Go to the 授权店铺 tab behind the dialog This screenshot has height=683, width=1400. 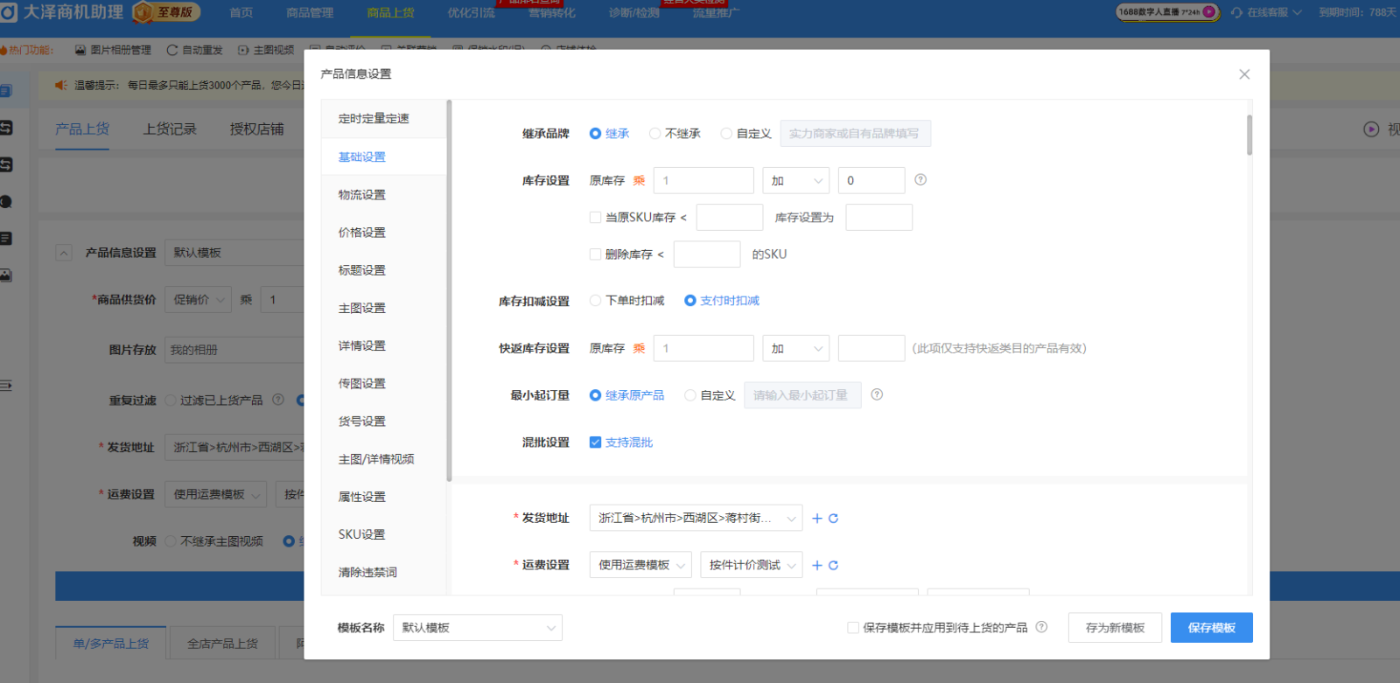[256, 129]
